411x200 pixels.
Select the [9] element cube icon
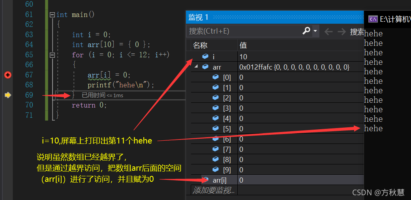click(216, 170)
